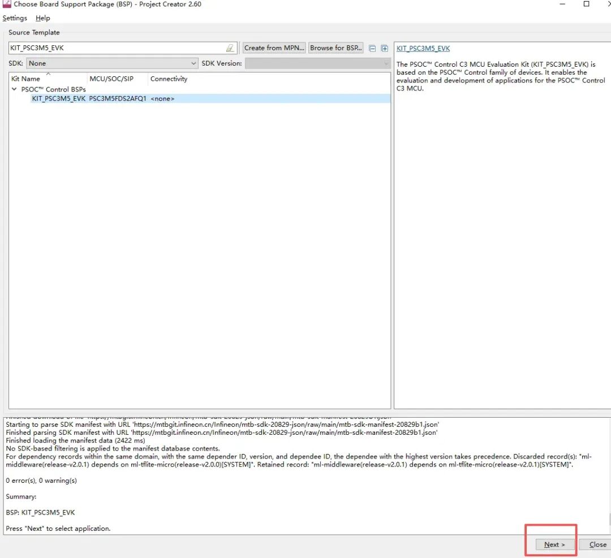
Task: Sort by the MCU/SOC/SIP column
Action: coord(111,79)
